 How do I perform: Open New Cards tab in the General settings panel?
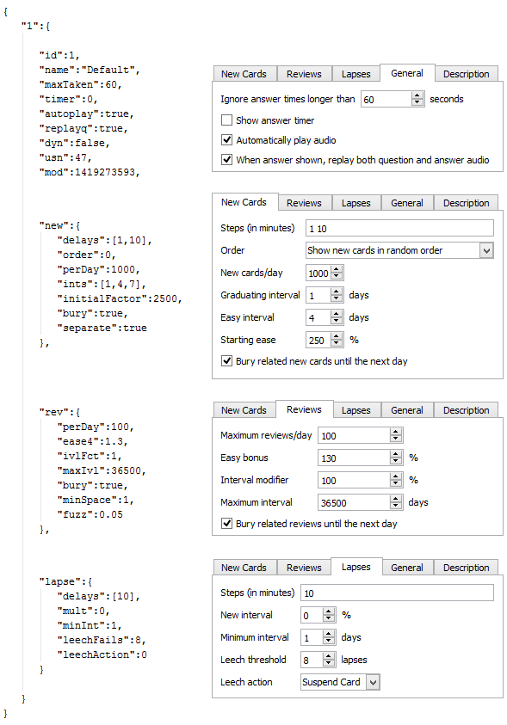[244, 74]
